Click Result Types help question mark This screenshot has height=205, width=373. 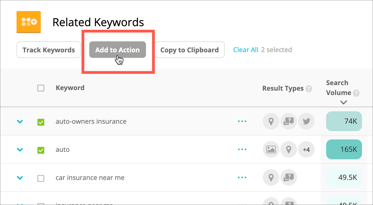tap(309, 89)
